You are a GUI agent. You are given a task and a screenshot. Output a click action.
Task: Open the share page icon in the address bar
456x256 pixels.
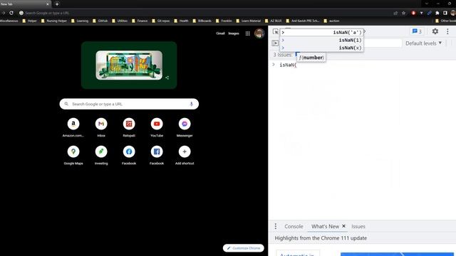(x=395, y=13)
